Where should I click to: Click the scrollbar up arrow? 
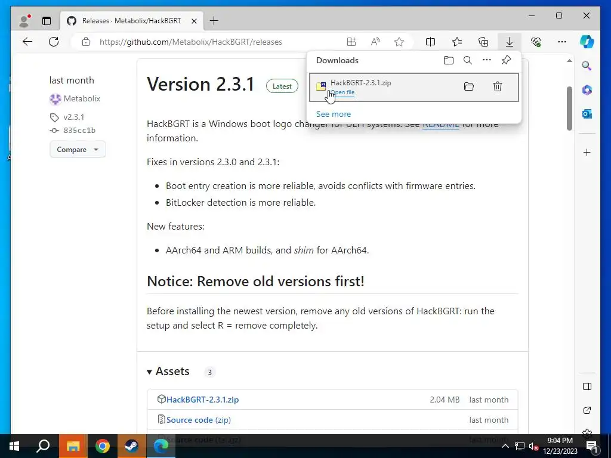pyautogui.click(x=569, y=61)
